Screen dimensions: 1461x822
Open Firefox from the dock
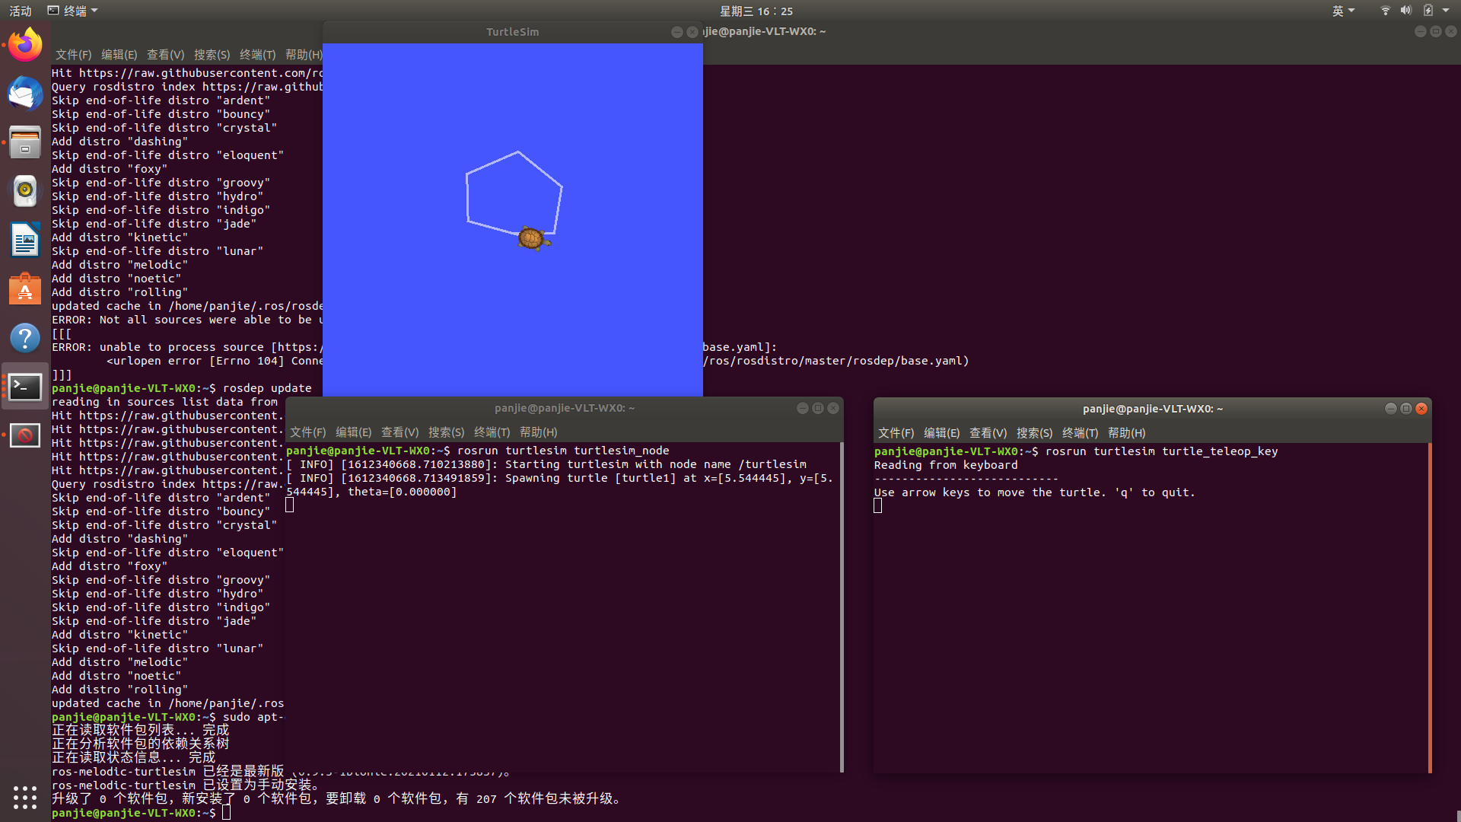pyautogui.click(x=25, y=43)
